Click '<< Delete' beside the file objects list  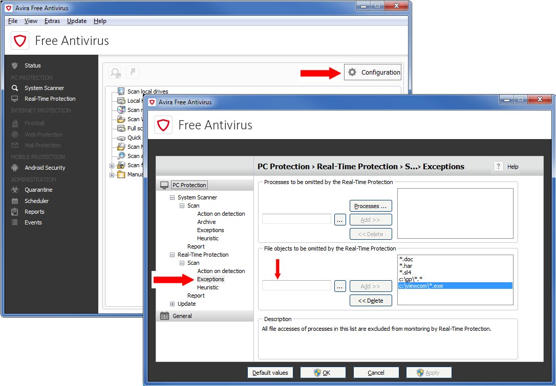[371, 301]
